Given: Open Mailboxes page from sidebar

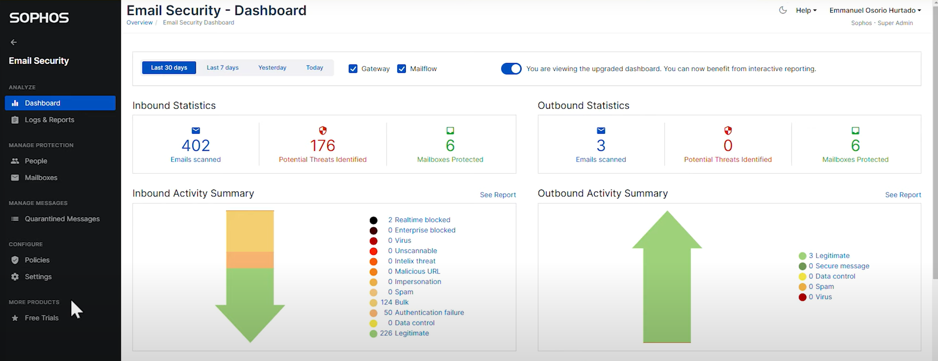Looking at the screenshot, I should [60, 178].
